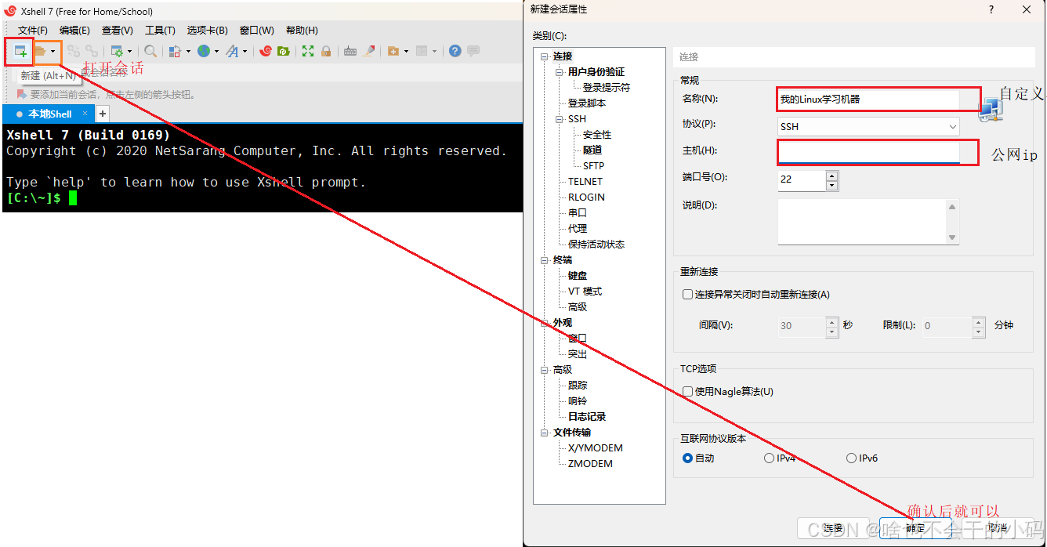Select the 自动 protocol version radio
1047x547 pixels.
[687, 458]
